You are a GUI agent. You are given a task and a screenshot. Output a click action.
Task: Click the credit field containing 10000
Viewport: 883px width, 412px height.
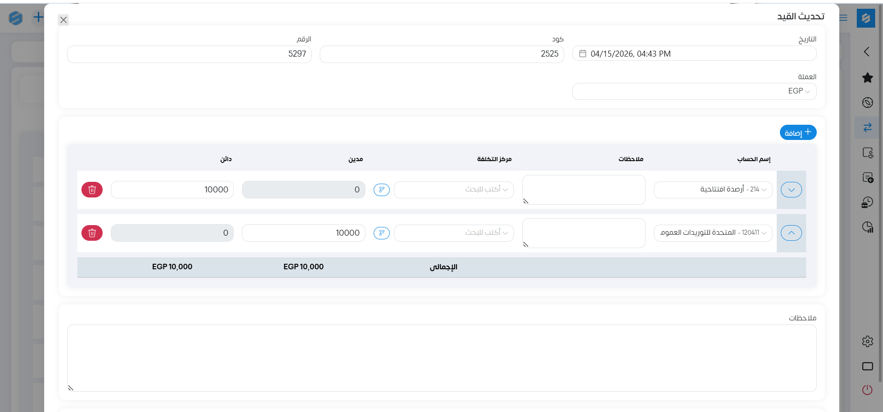point(172,190)
